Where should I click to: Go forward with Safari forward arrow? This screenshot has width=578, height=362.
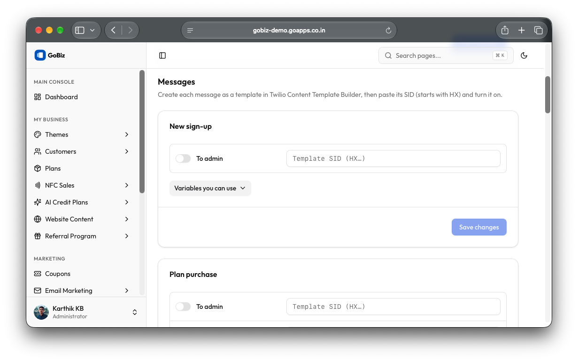130,30
